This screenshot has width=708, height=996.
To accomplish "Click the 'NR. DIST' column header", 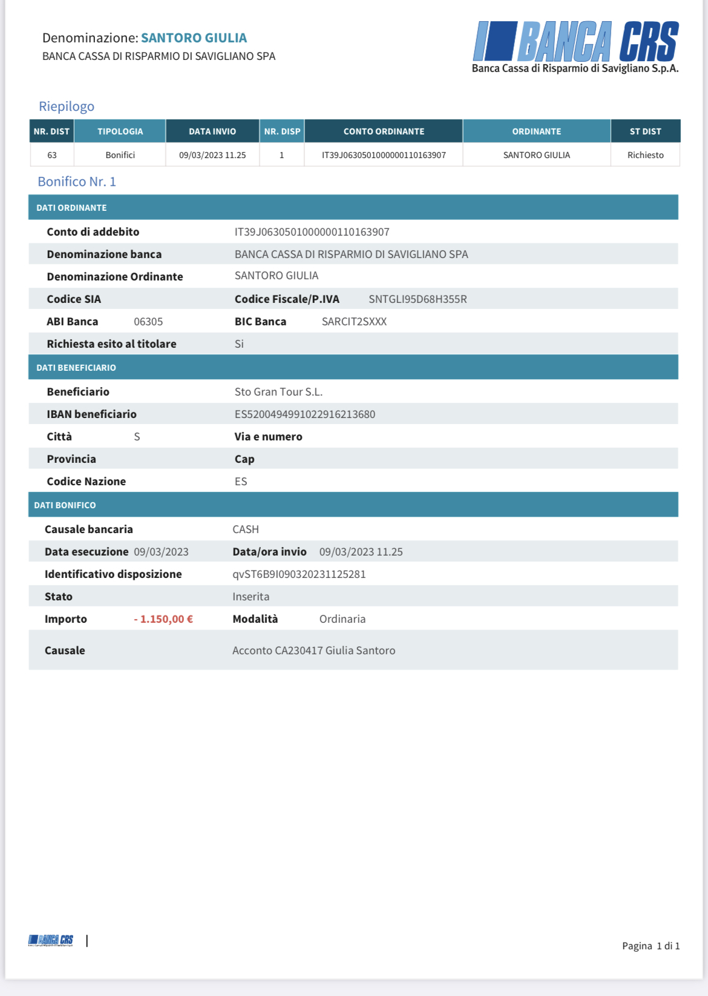I will 51,131.
